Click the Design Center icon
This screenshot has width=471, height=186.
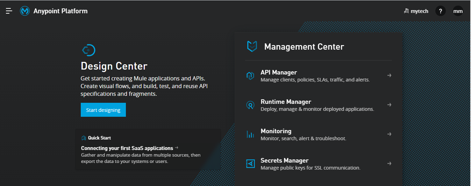88,50
